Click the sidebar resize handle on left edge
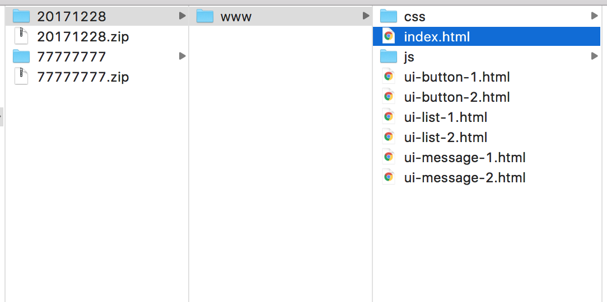This screenshot has height=302, width=607. [x=2, y=117]
